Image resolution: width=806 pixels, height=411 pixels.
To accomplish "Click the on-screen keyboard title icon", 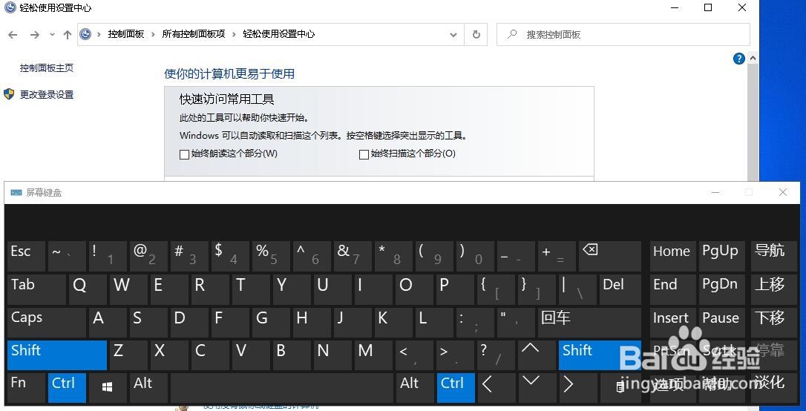I will (16, 193).
